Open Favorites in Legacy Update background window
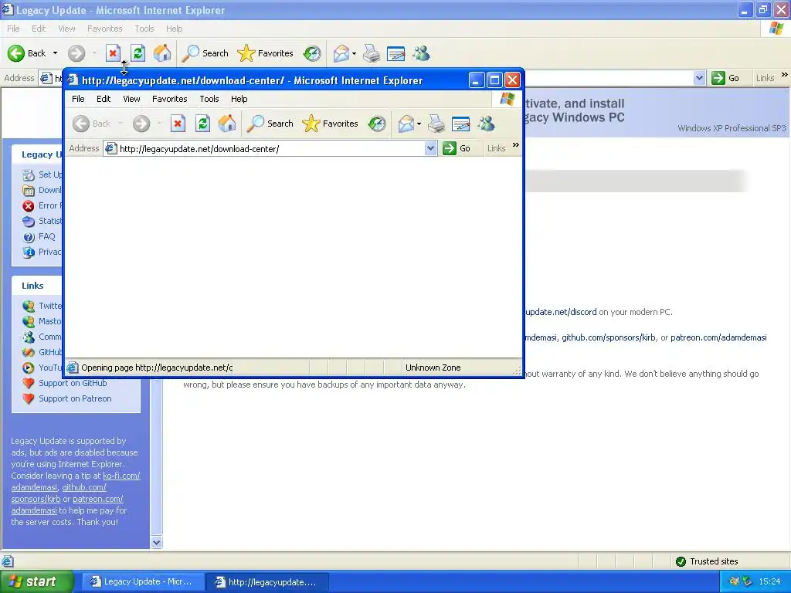This screenshot has width=791, height=593. pos(266,53)
